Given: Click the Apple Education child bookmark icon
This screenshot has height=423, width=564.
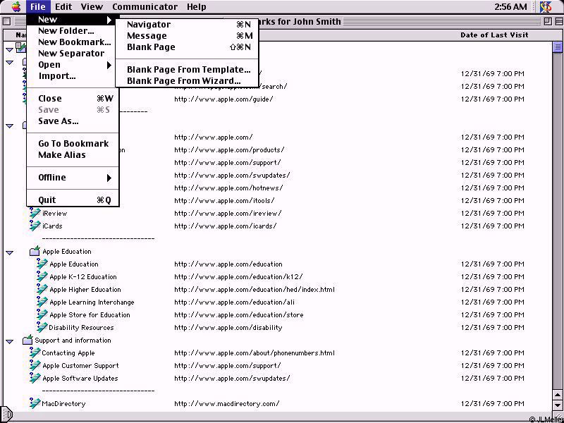Looking at the screenshot, I should [42, 264].
